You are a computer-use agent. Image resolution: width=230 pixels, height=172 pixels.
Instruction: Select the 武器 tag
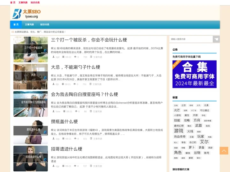[198, 125]
